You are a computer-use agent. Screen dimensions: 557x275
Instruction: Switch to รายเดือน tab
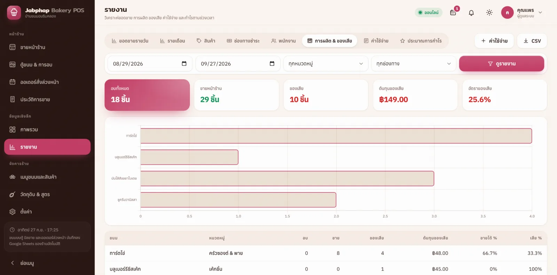[172, 41]
